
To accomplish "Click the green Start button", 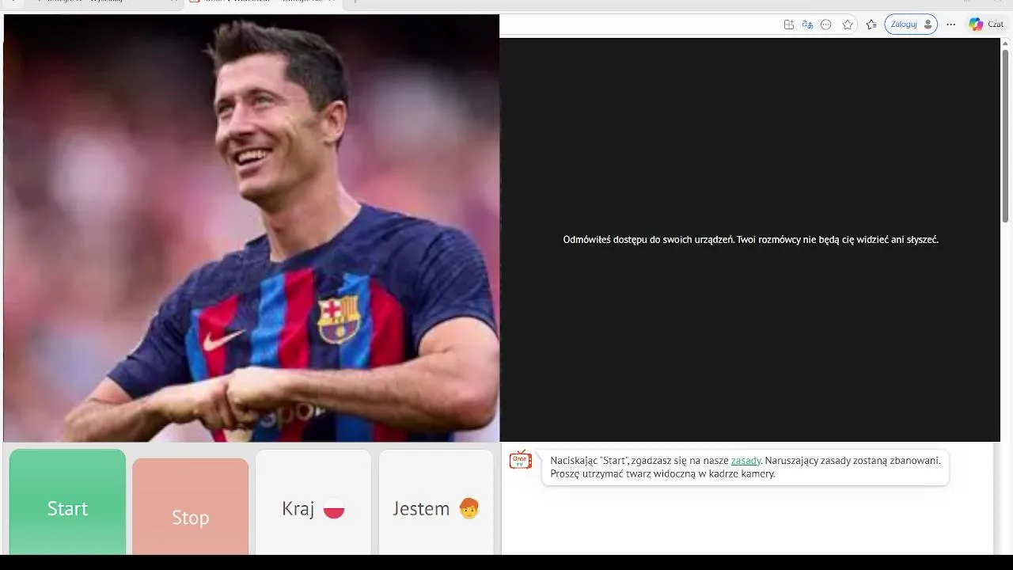I will [x=67, y=502].
